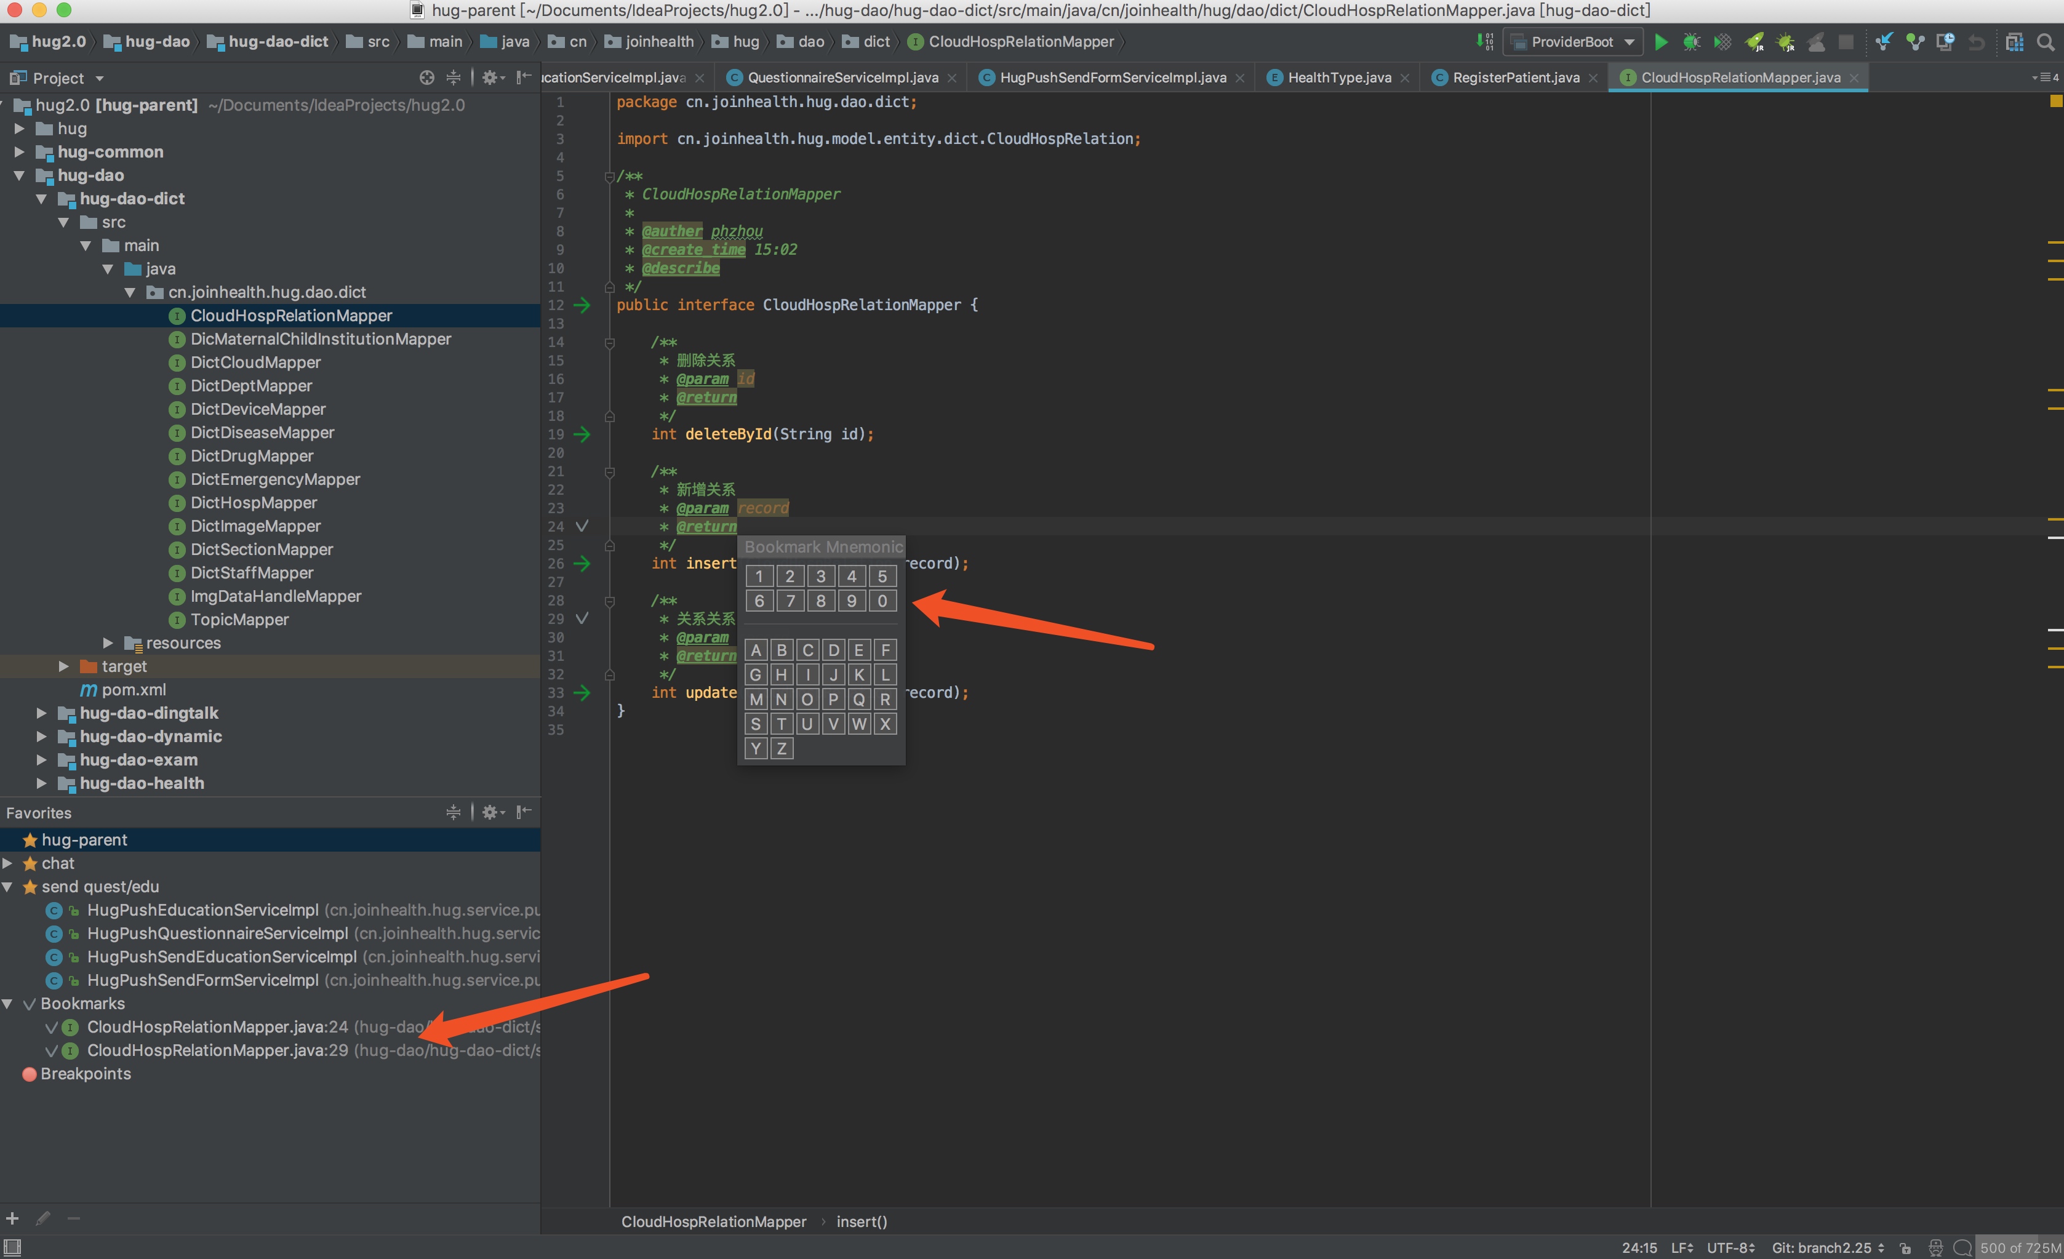Switch to HugPushSendFormServiceImpl.java tab
Screen dimensions: 2064x1259
pyautogui.click(x=1113, y=78)
